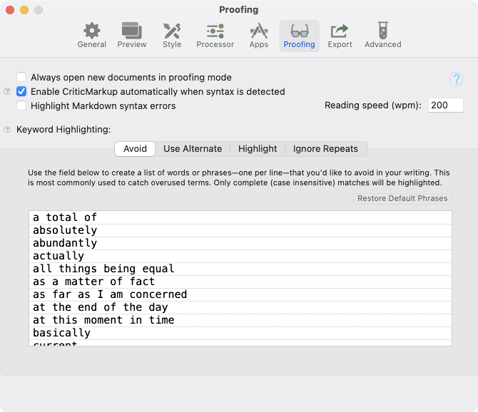Image resolution: width=478 pixels, height=412 pixels.
Task: Minimize the Proofing window with yellow button
Action: point(24,10)
